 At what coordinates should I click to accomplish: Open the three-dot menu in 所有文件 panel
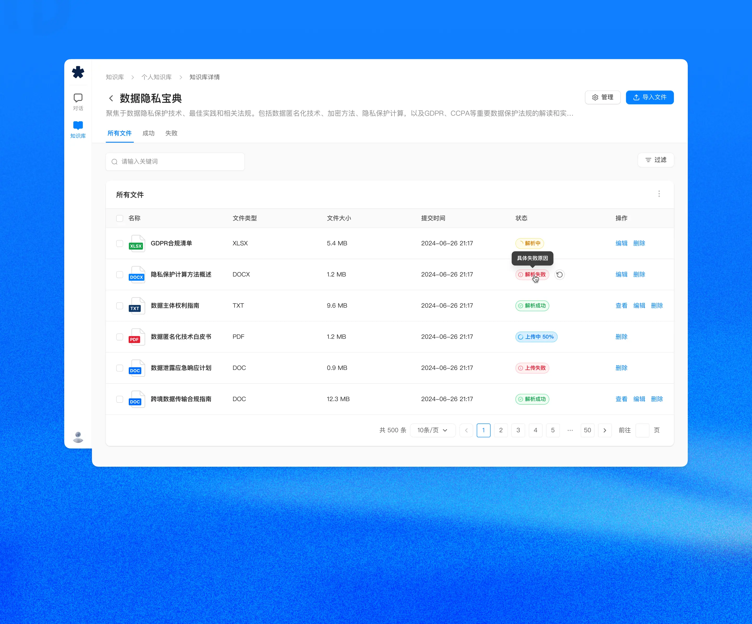click(x=659, y=194)
